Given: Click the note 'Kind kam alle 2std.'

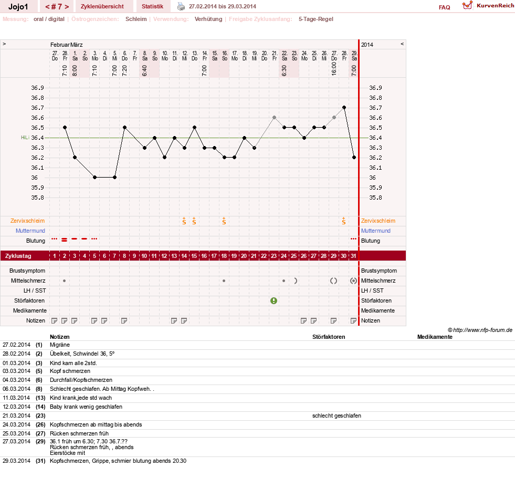Looking at the screenshot, I should coord(73,363).
